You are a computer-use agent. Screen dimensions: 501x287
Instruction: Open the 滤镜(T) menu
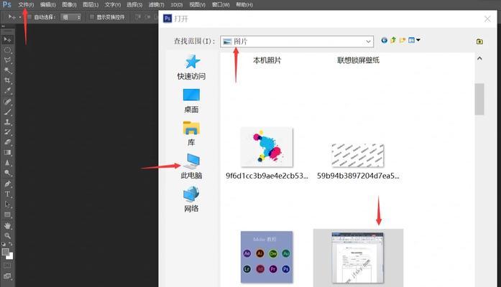click(156, 5)
